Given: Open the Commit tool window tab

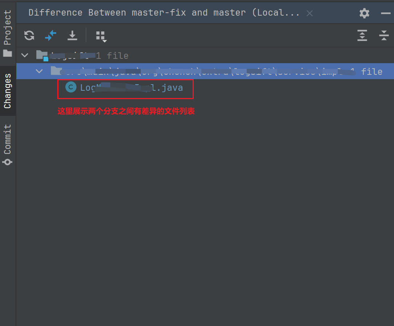Looking at the screenshot, I should coord(8,144).
